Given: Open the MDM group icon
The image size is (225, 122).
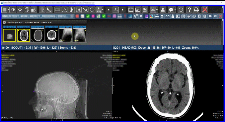Looking at the screenshot, I should 145,10.
